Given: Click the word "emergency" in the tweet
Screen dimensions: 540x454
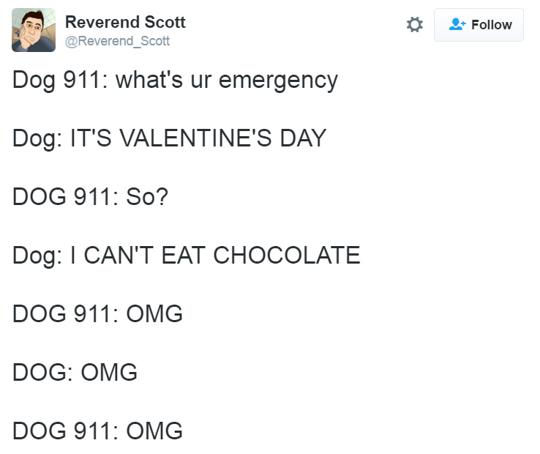Looking at the screenshot, I should [278, 81].
